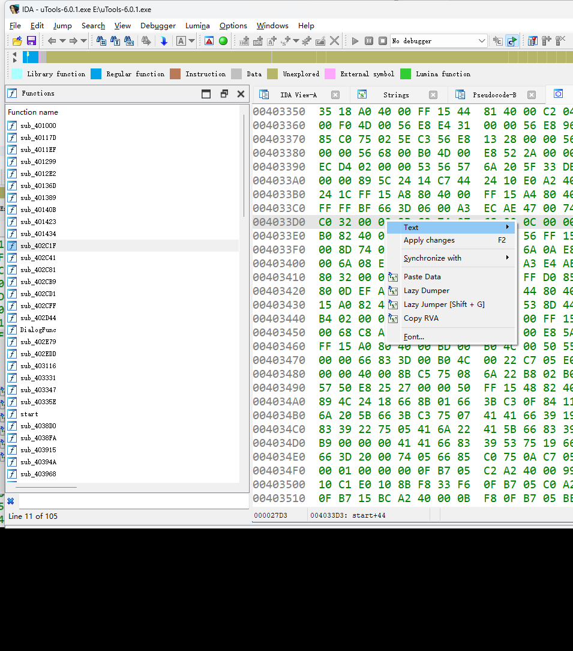This screenshot has width=573, height=651.
Task: Expand the back navigation history arrow
Action: [62, 41]
